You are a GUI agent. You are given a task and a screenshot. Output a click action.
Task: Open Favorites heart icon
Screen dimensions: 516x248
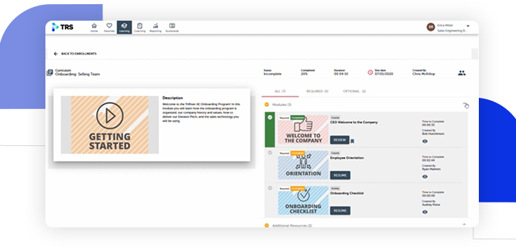coord(109,28)
